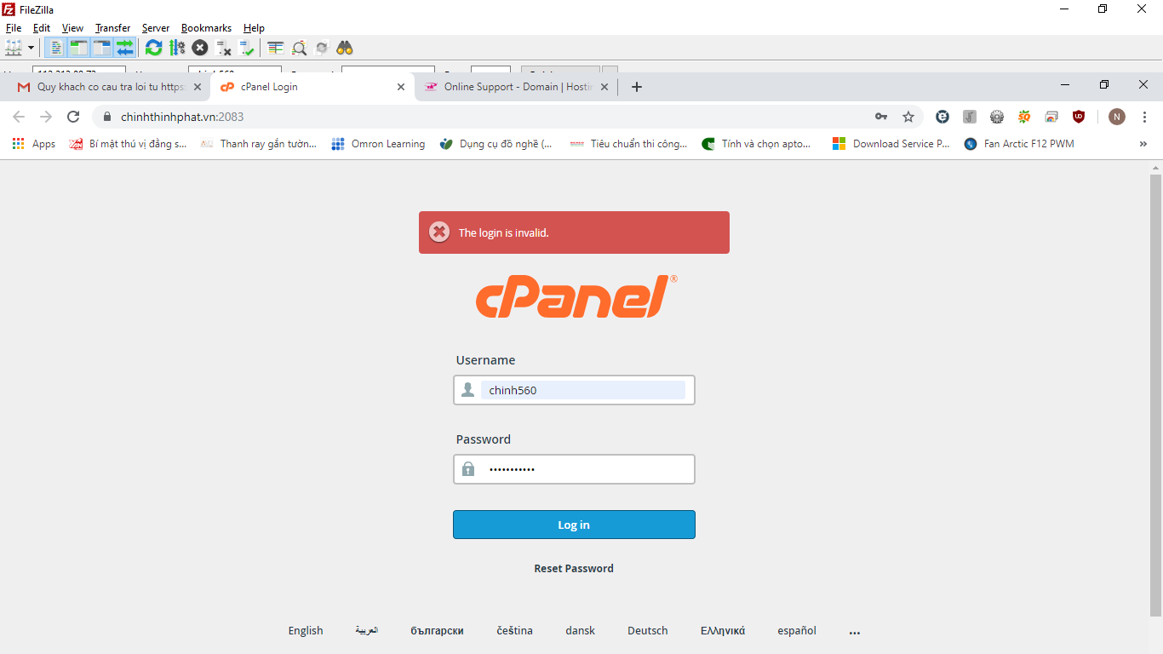Image resolution: width=1163 pixels, height=654 pixels.
Task: Go forward in Chrome
Action: coord(46,117)
